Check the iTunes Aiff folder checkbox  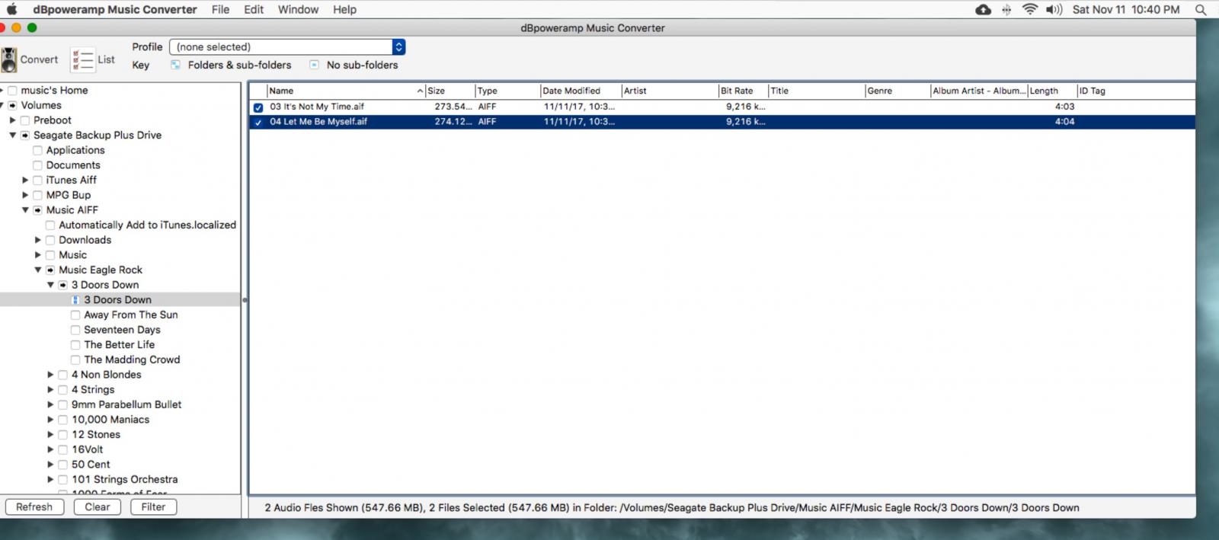point(37,181)
